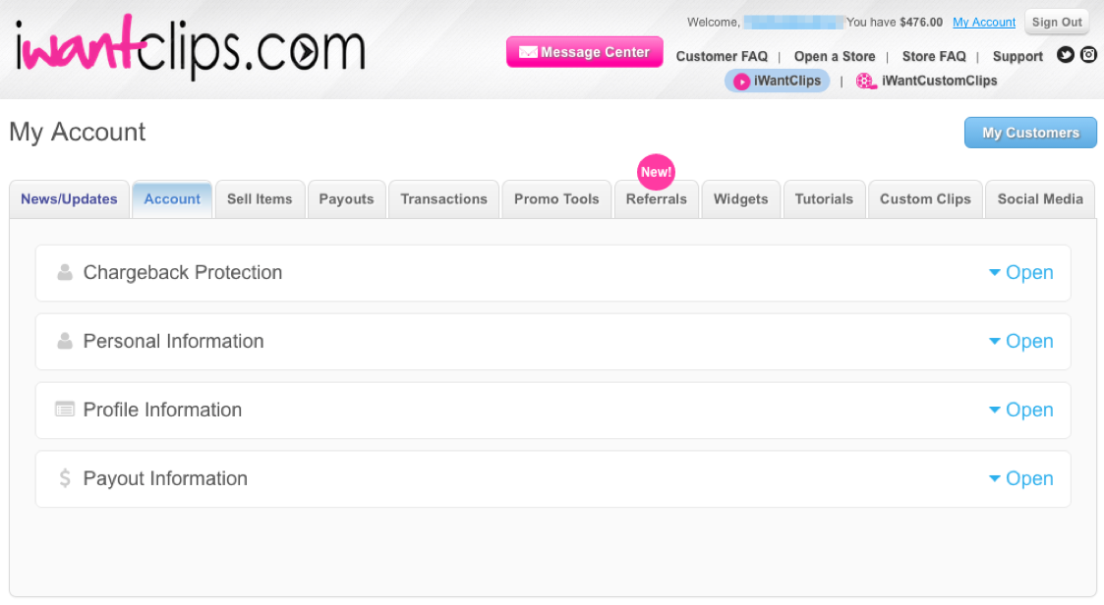The image size is (1104, 605).
Task: Click the dollar icon beside Payout Information
Action: 65,478
